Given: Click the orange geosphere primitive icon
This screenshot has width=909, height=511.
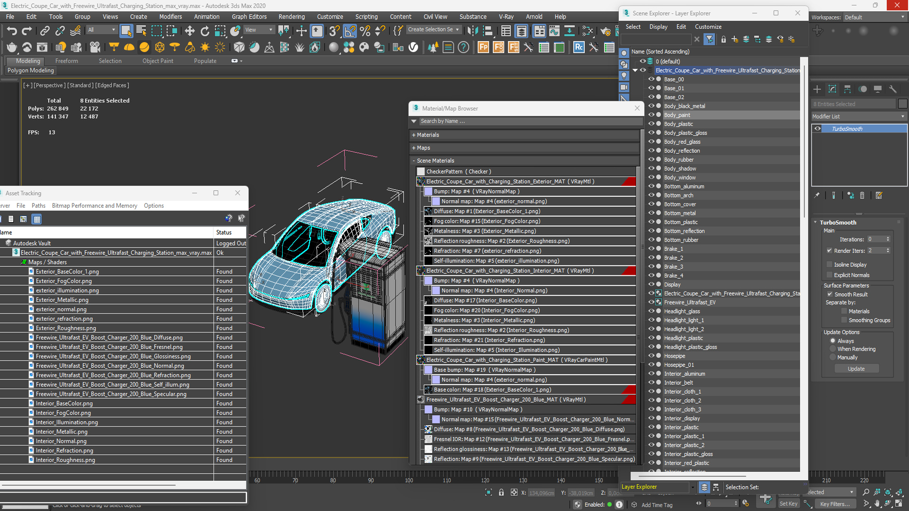Looking at the screenshot, I should pyautogui.click(x=160, y=47).
